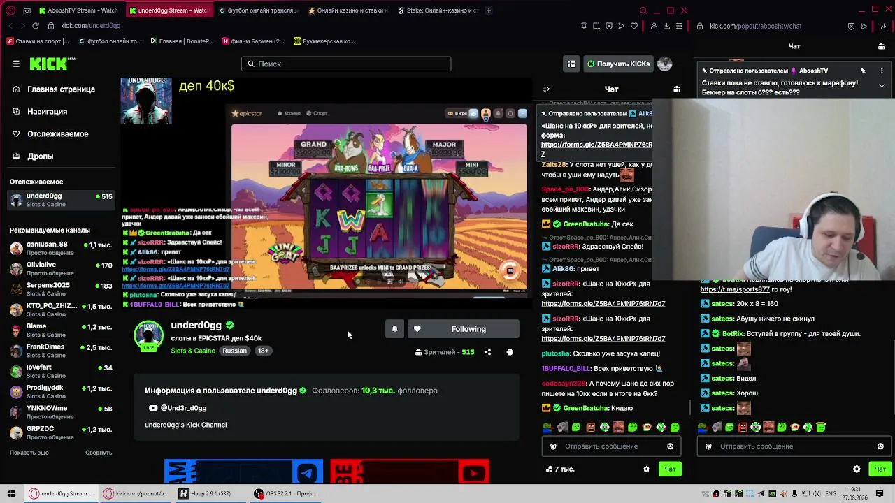Open the Slots & Casino category link
The height and width of the screenshot is (503, 895).
(193, 351)
